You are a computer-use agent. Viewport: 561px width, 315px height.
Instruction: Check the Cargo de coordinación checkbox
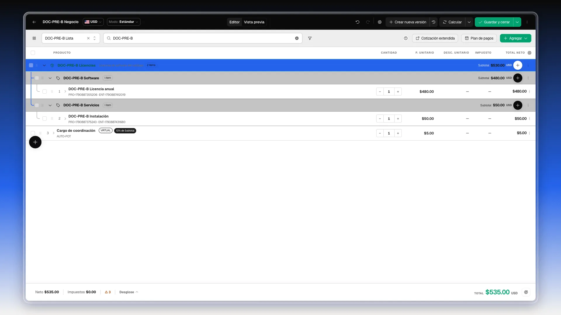(x=33, y=133)
